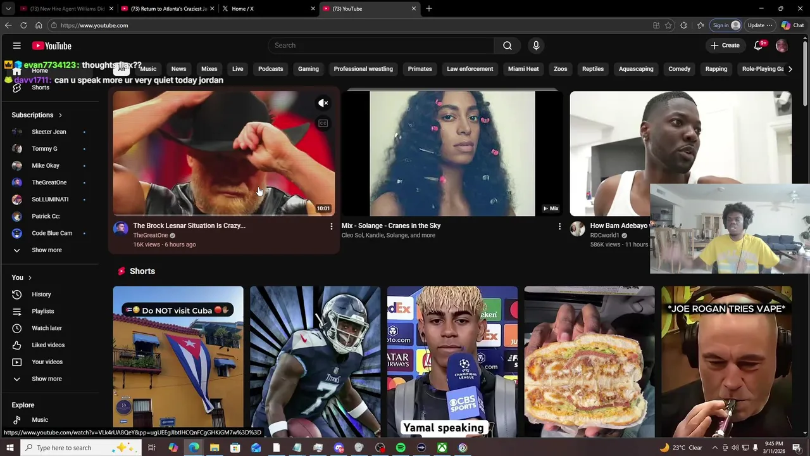The width and height of the screenshot is (810, 456).
Task: Click the browser Sign in button
Action: (726, 25)
